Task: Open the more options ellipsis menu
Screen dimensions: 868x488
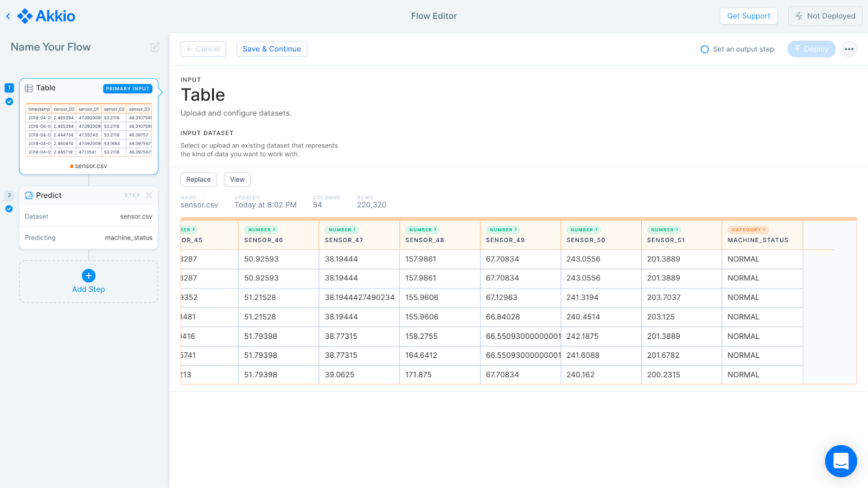Action: pyautogui.click(x=848, y=49)
